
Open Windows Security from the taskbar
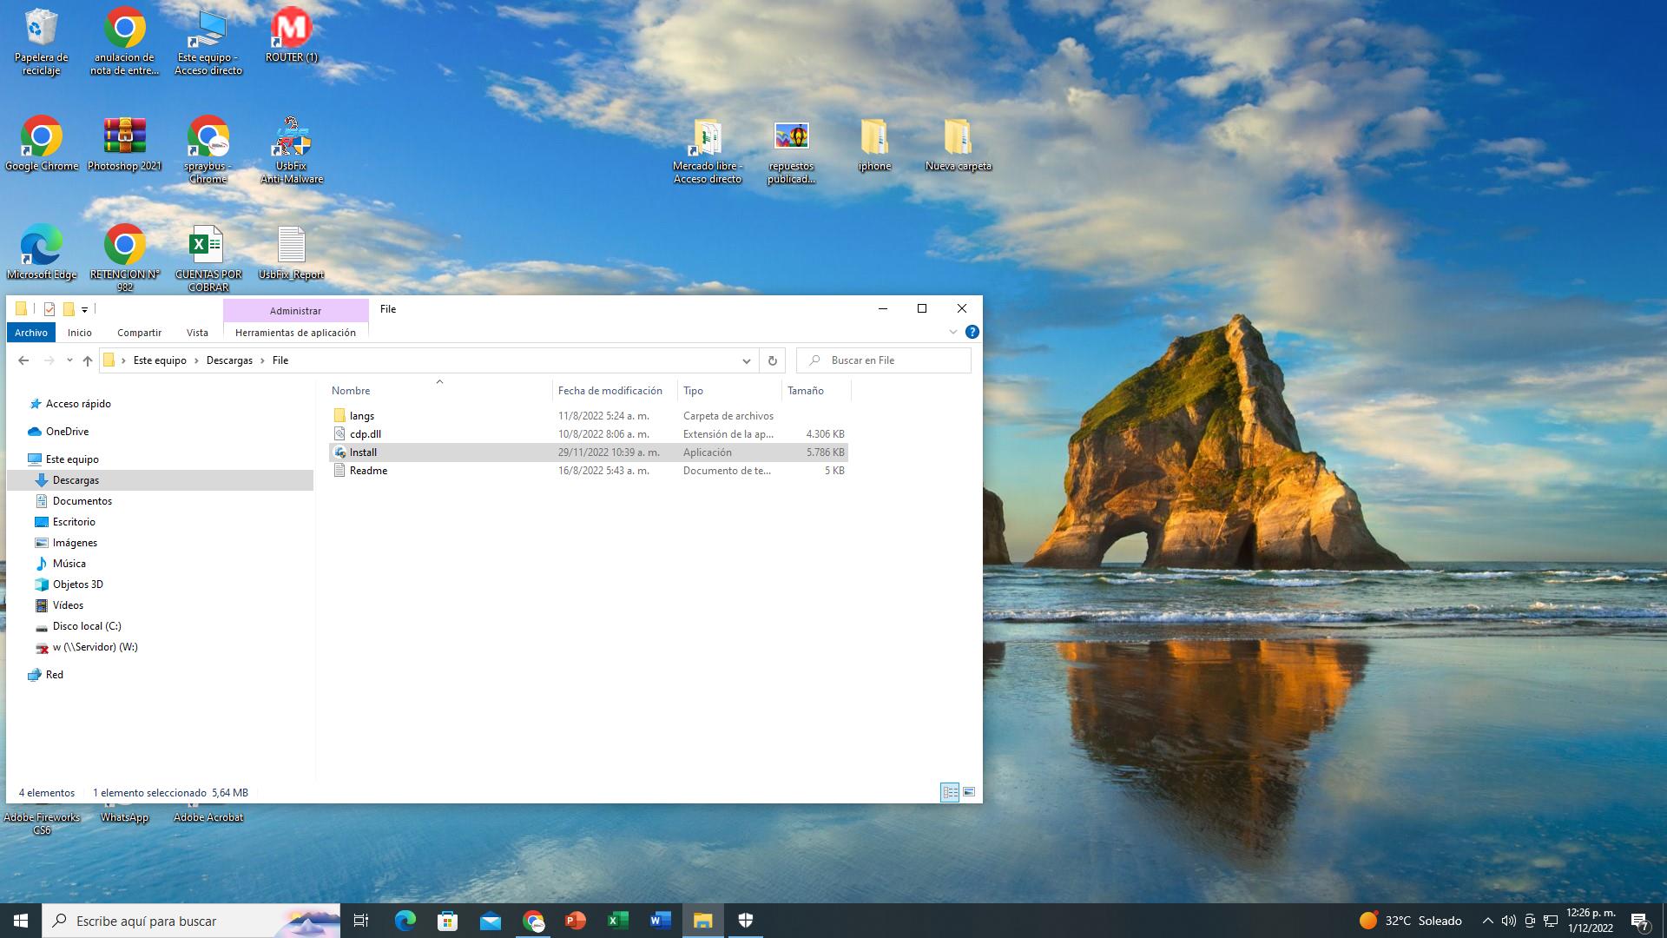pyautogui.click(x=745, y=921)
